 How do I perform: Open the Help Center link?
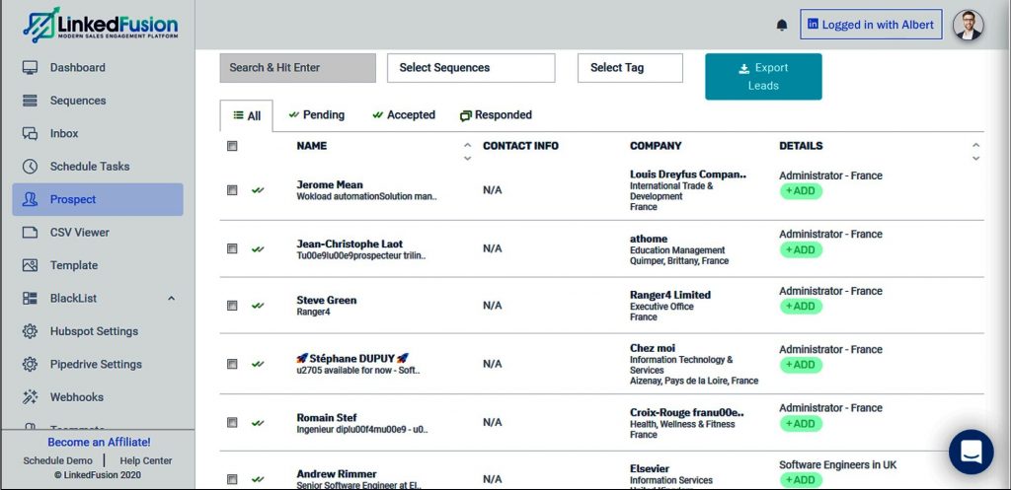146,461
